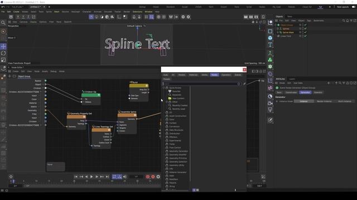
Task: Toggle visibility dots of Object Group
Action: click(303, 25)
